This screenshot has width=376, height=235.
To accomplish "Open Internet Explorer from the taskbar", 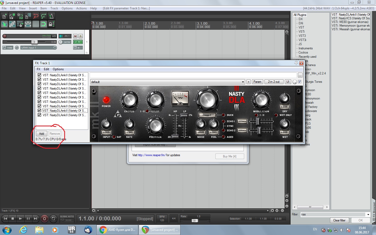I will (23, 230).
